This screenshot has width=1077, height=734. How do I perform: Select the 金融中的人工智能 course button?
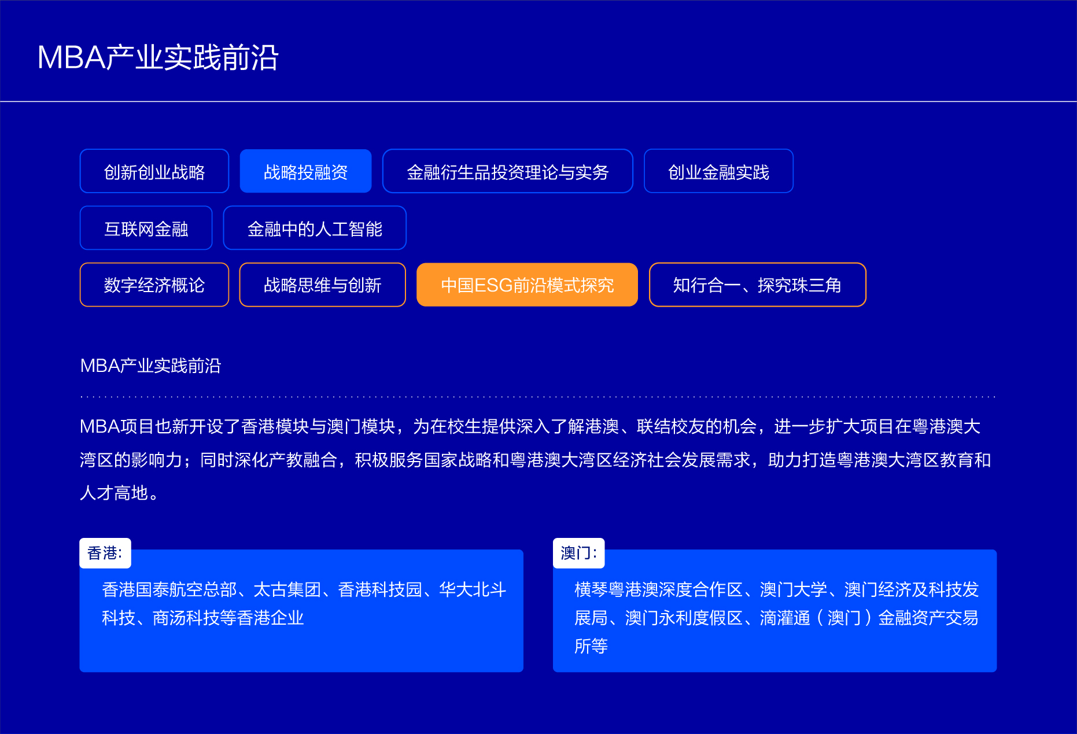click(315, 228)
